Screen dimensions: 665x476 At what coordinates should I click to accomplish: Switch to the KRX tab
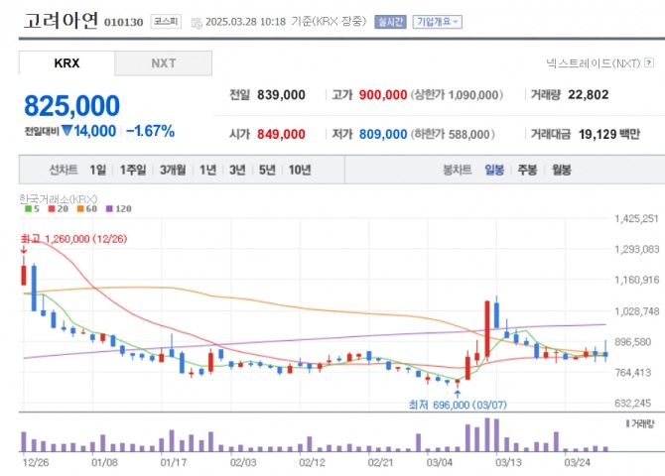pyautogui.click(x=66, y=63)
